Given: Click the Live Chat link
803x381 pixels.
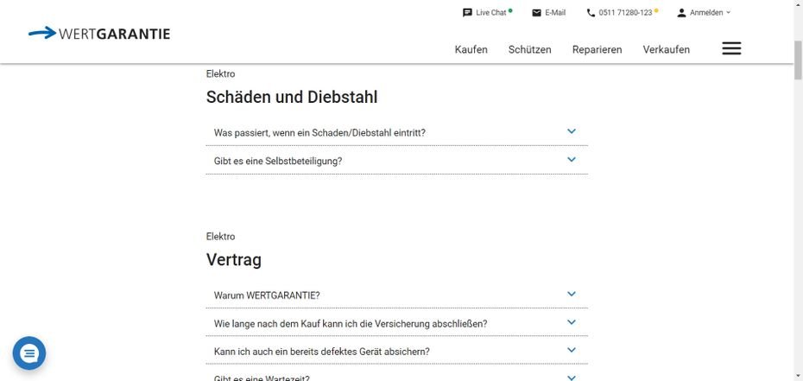Looking at the screenshot, I should (490, 13).
